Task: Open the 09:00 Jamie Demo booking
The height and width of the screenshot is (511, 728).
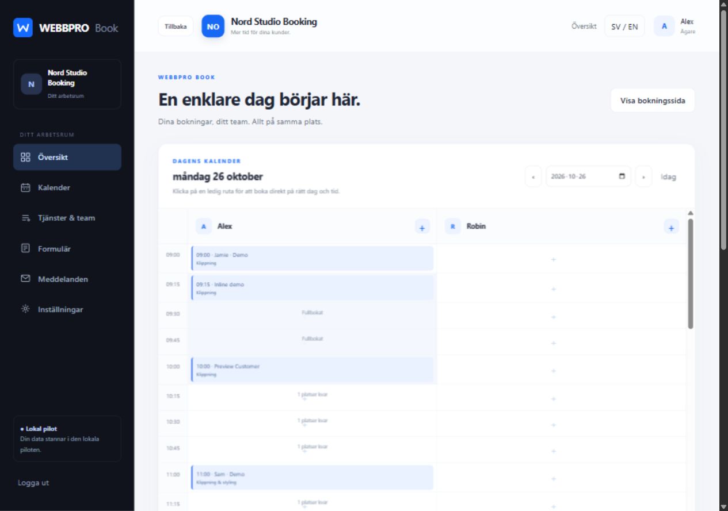Action: coord(312,258)
